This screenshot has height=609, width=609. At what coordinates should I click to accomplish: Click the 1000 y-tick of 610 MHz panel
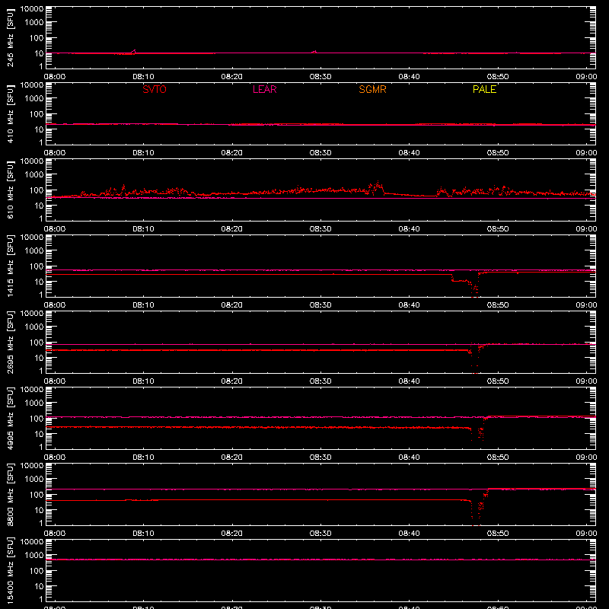[34, 175]
